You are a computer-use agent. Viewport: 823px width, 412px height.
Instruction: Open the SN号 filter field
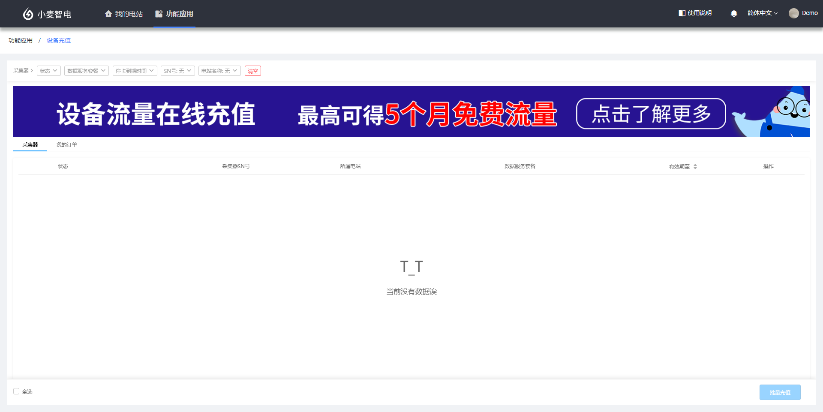[177, 71]
